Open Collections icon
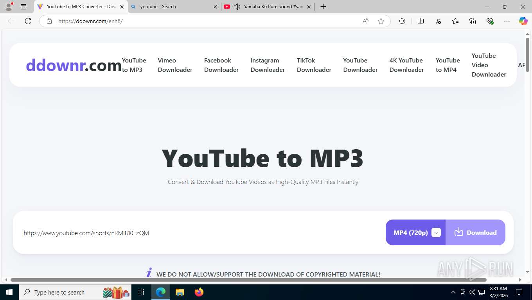Screen dimensions: 532x300 coord(473,21)
